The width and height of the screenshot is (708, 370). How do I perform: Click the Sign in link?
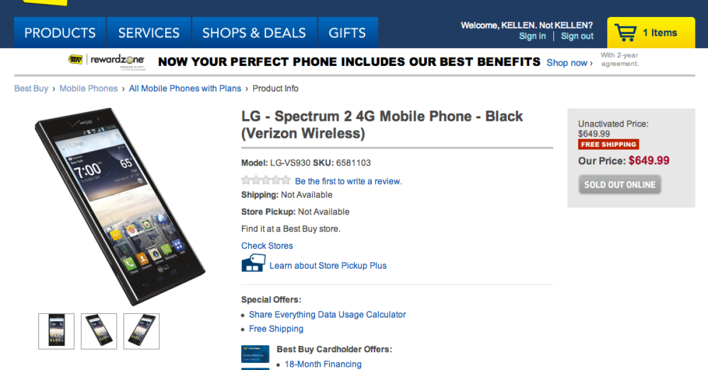[532, 36]
